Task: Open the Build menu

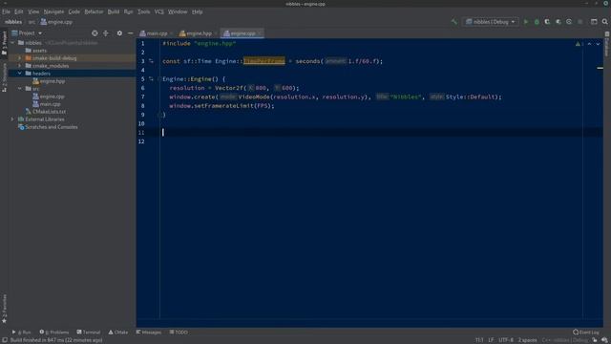Action: 114,11
